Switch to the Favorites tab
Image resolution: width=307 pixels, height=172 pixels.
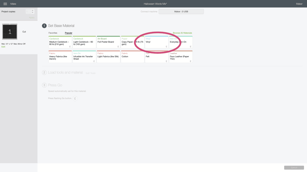pyautogui.click(x=53, y=33)
